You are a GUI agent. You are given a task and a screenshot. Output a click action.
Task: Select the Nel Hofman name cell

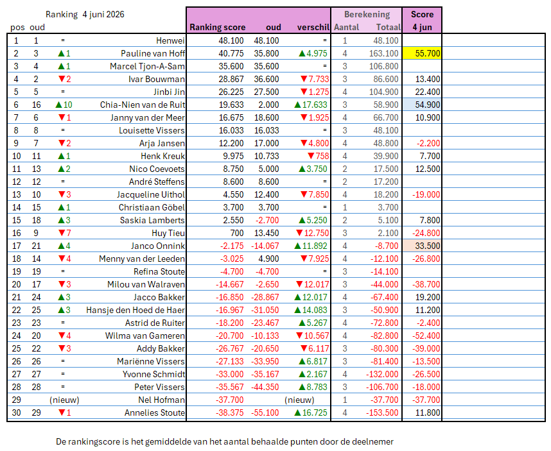click(161, 400)
